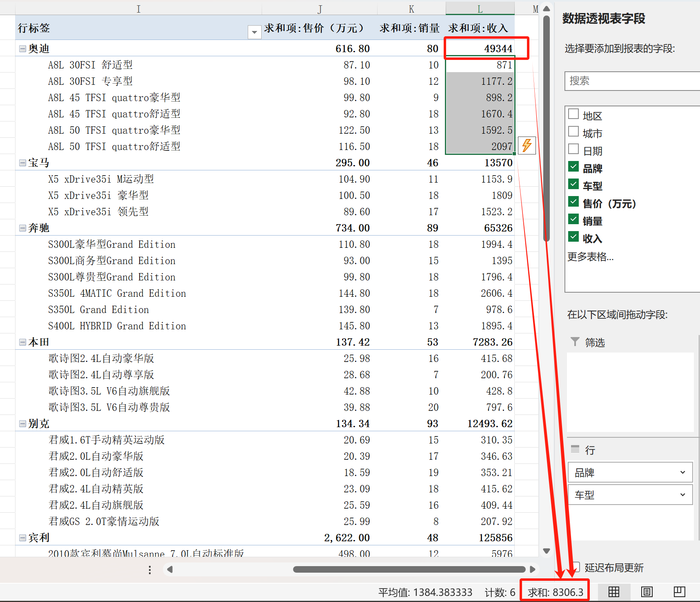The height and width of the screenshot is (602, 700).
Task: Click the 更多表格... link
Action: click(590, 256)
